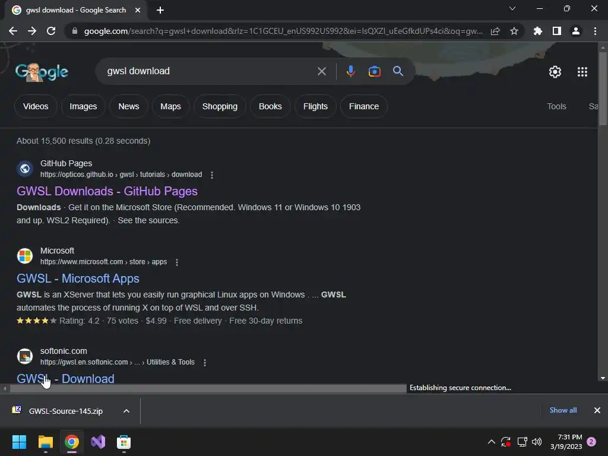Image resolution: width=608 pixels, height=456 pixels.
Task: Open Google apps grid
Action: pos(582,72)
